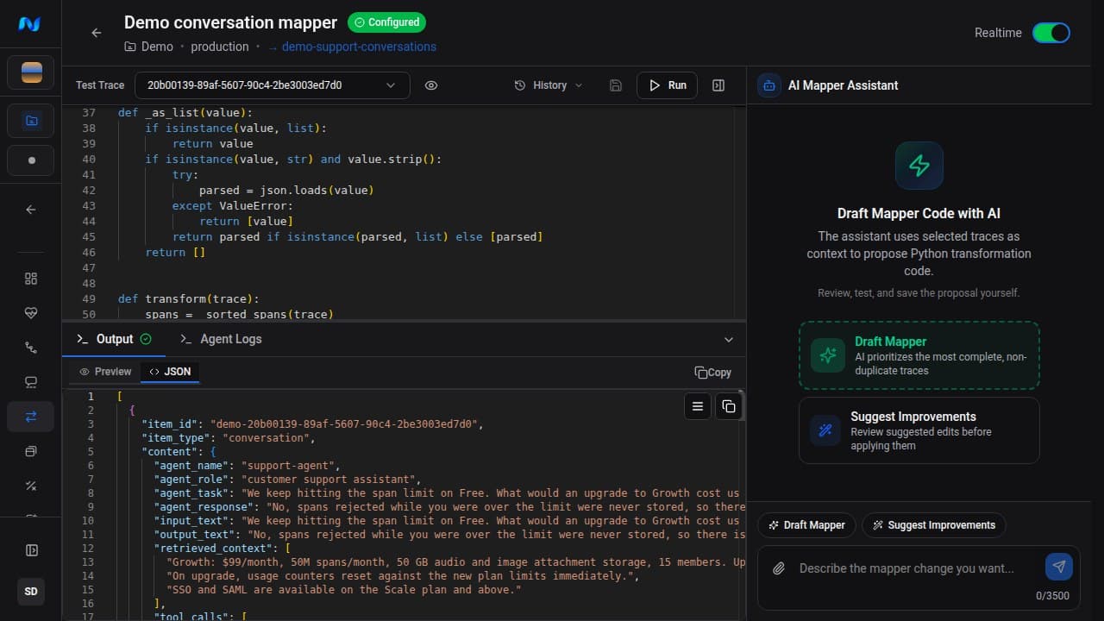
Task: Click the blue app logo in the sidebar
Action: pos(30,24)
